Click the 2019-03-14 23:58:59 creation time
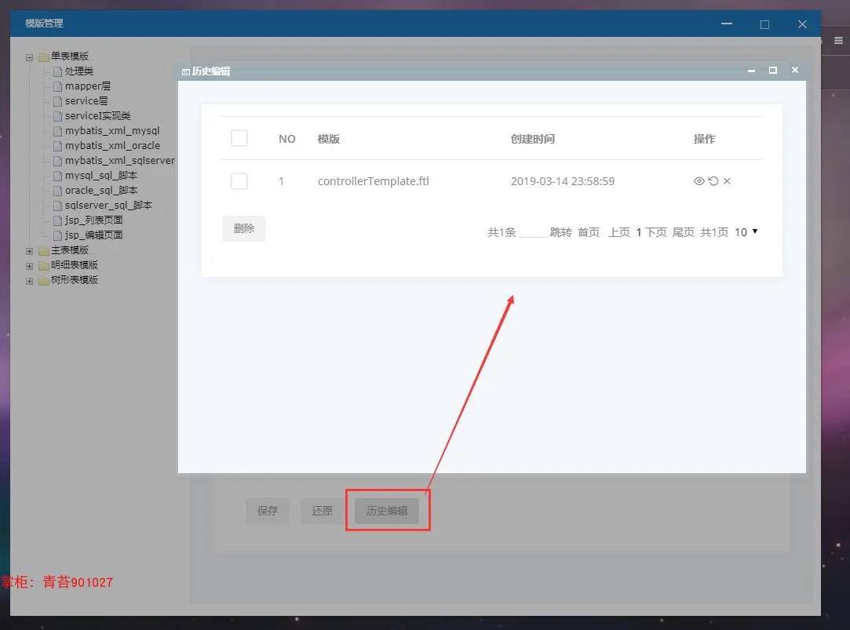Viewport: 850px width, 630px height. pos(563,181)
